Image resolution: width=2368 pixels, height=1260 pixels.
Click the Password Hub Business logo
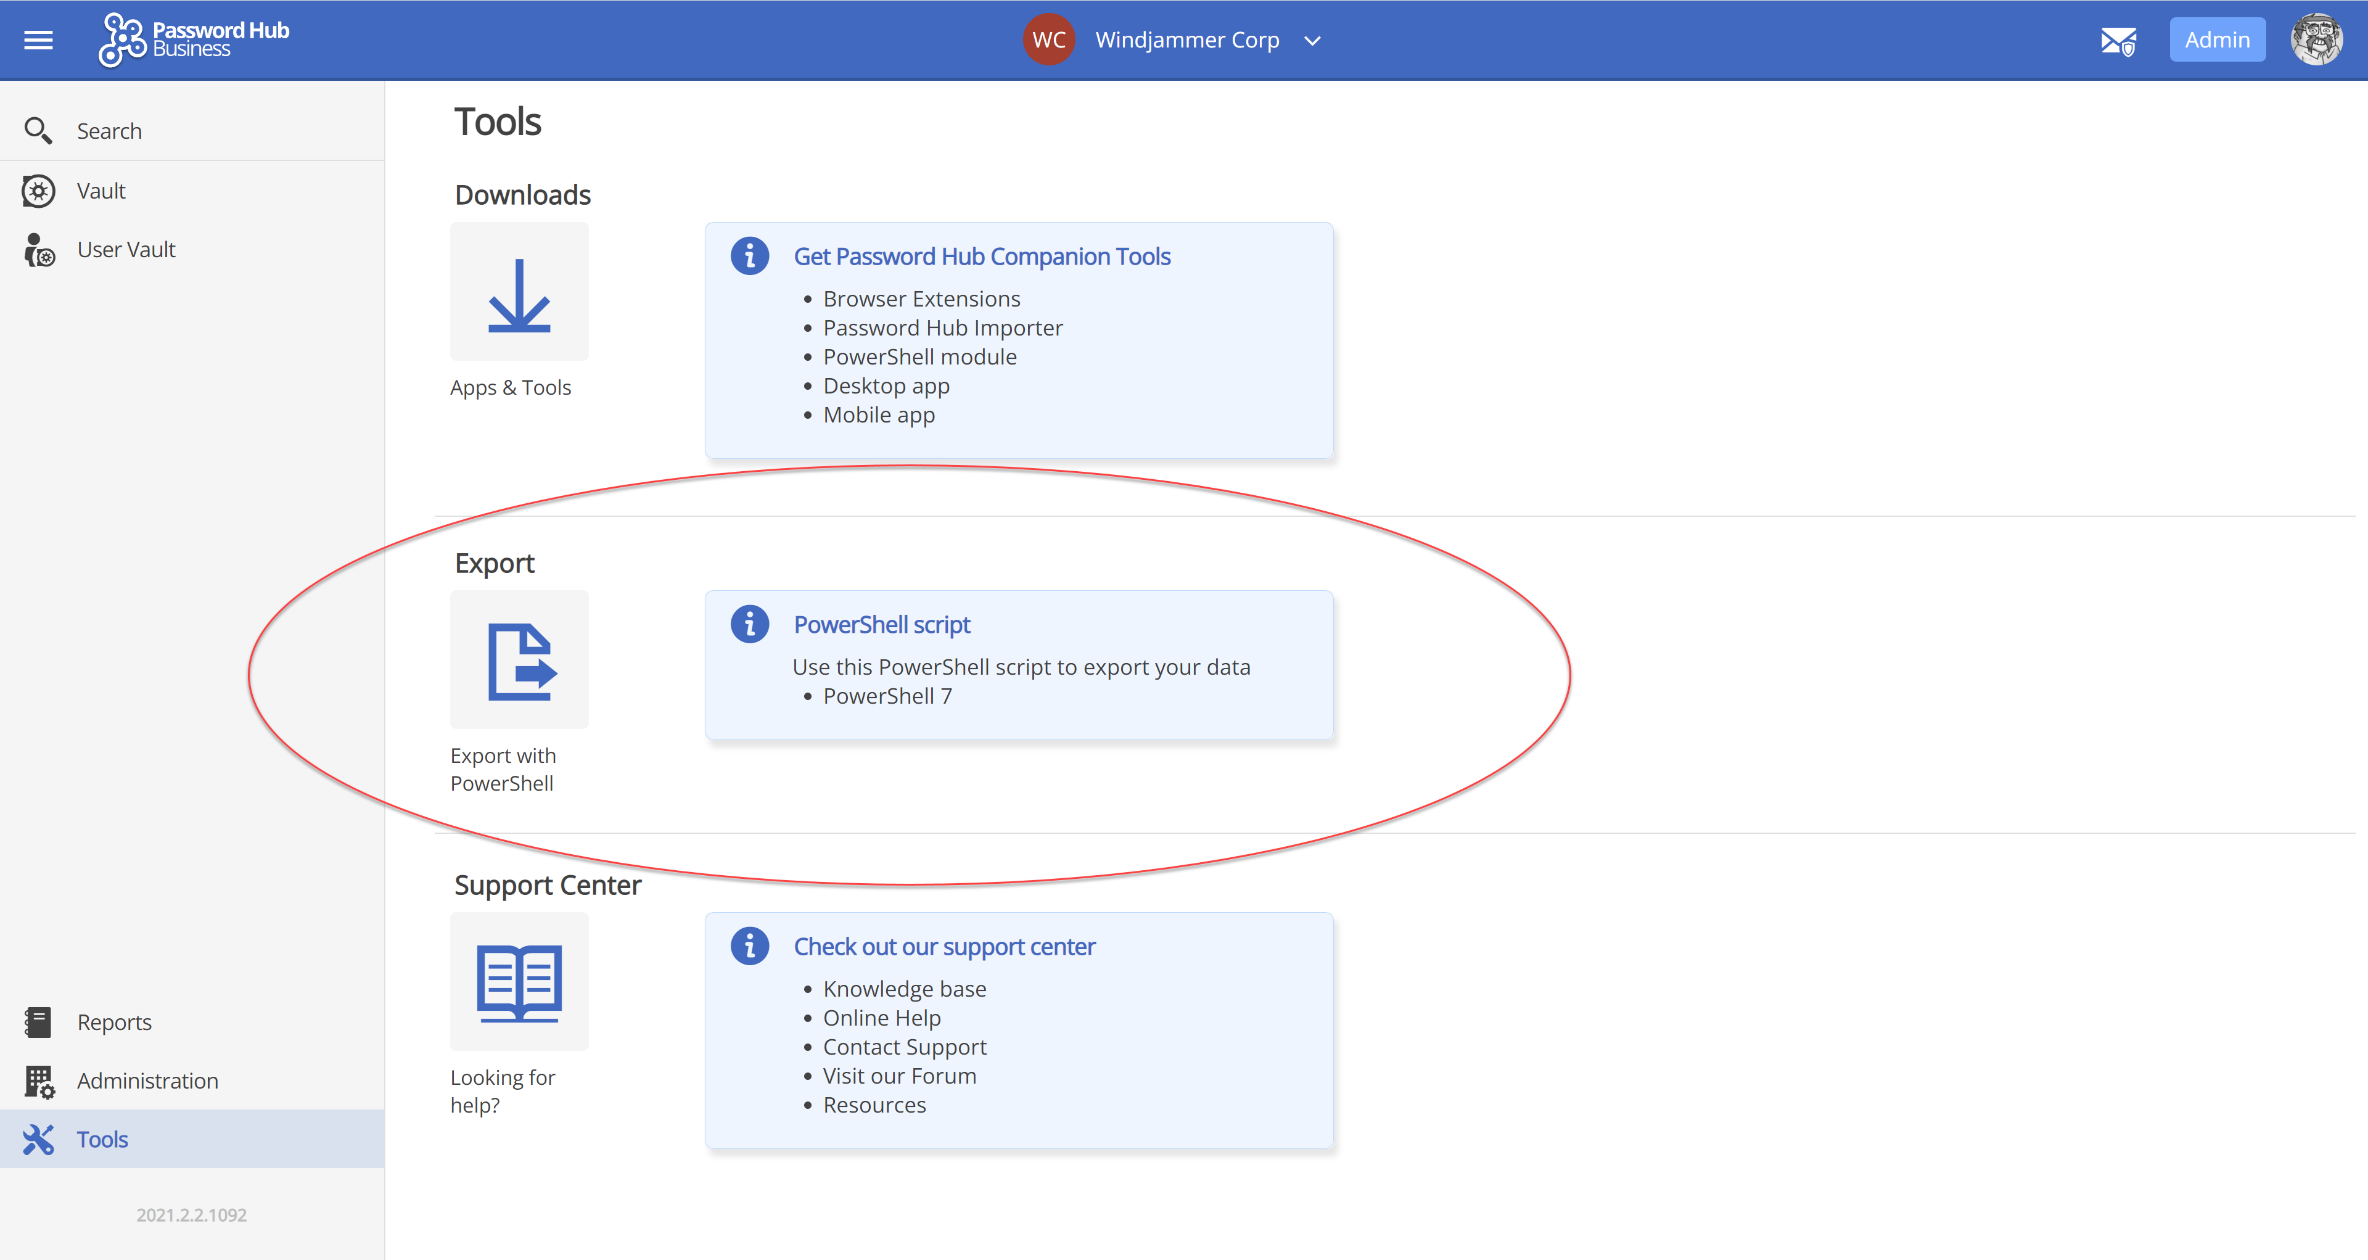click(194, 41)
